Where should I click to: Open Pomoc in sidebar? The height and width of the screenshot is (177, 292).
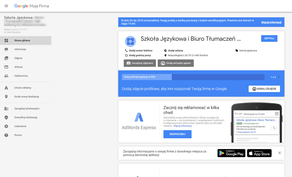26,135
